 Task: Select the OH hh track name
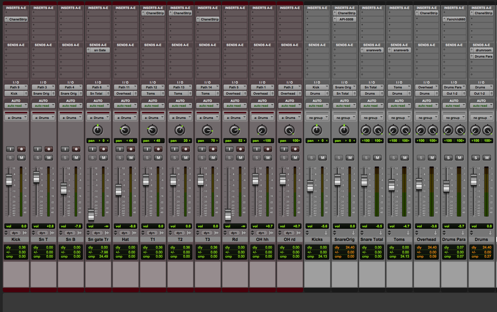(262, 240)
